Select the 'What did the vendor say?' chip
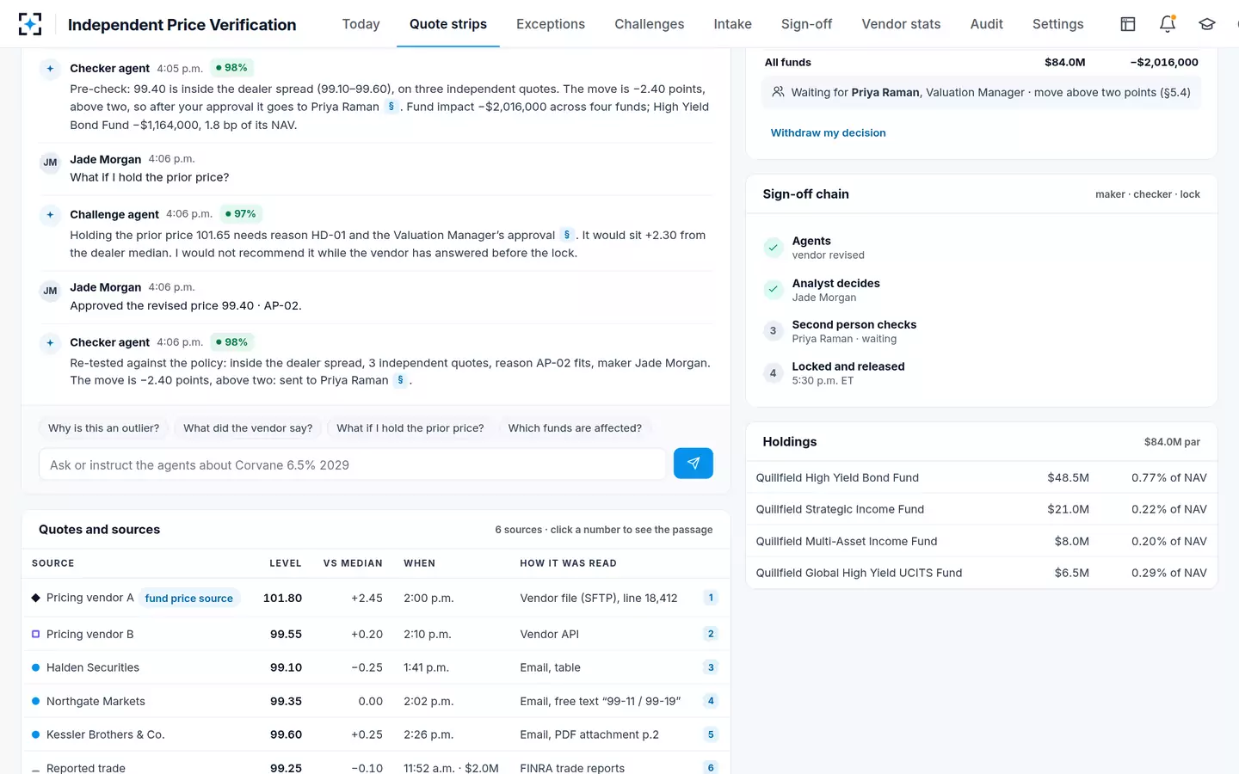The width and height of the screenshot is (1239, 774). (x=248, y=428)
